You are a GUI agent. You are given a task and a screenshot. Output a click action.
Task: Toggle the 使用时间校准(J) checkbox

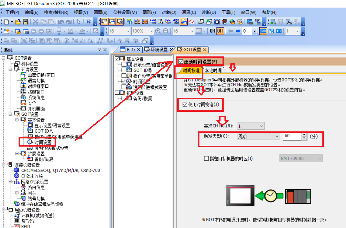(x=185, y=105)
